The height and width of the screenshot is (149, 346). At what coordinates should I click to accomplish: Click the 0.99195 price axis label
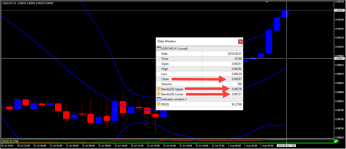(339, 29)
